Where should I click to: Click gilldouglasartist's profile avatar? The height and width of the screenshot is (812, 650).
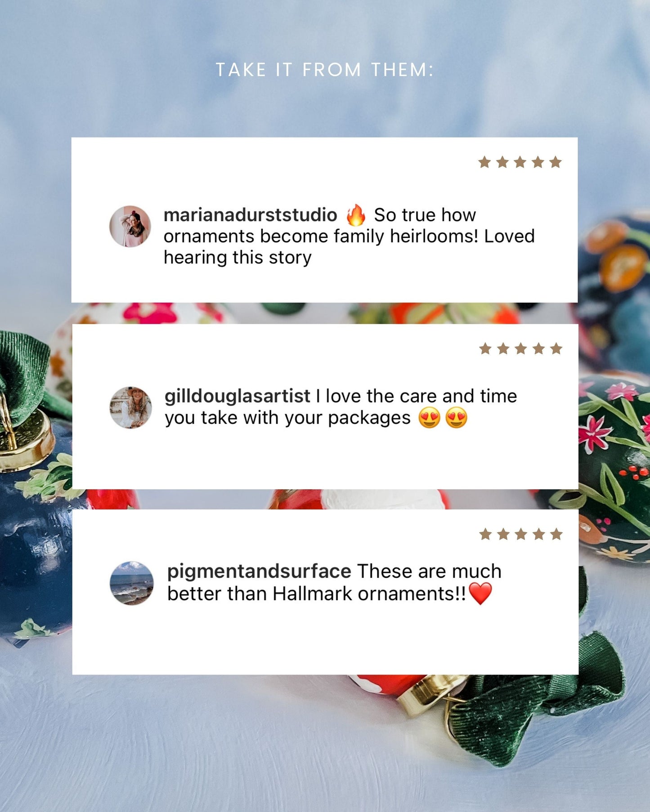[131, 407]
